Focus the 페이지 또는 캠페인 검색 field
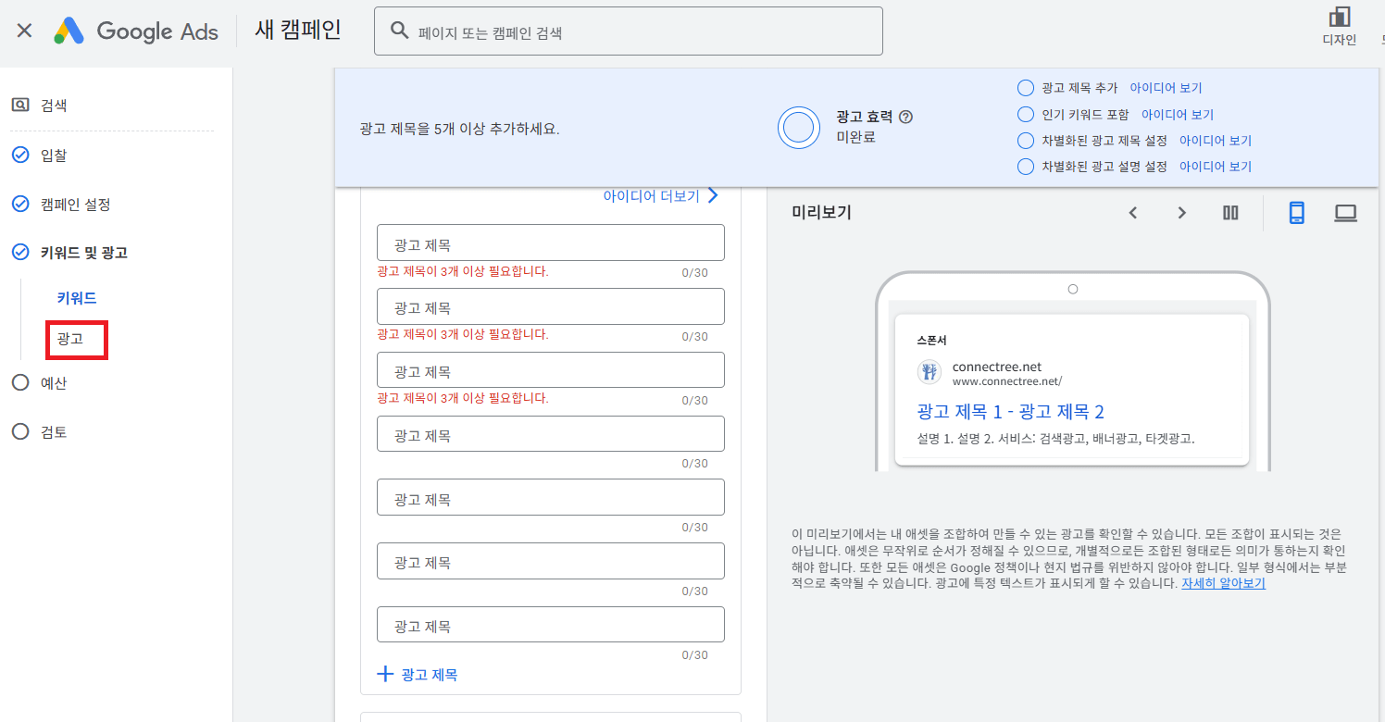Screen dimensions: 1385x722 (x=629, y=31)
